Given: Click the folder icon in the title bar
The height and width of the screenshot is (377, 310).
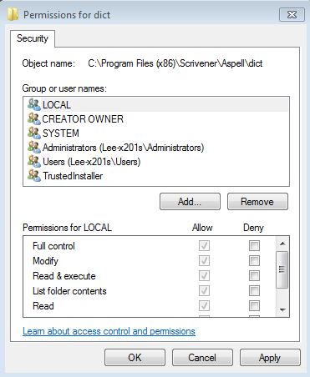Looking at the screenshot, I should pyautogui.click(x=13, y=14).
